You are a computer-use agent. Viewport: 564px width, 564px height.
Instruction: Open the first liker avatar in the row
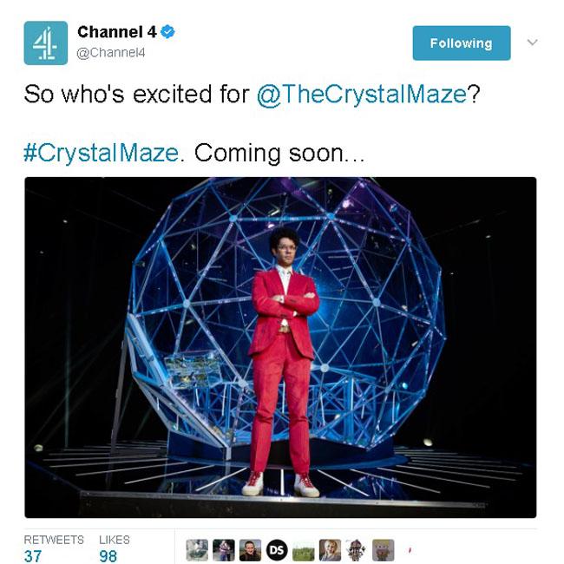pyautogui.click(x=197, y=550)
